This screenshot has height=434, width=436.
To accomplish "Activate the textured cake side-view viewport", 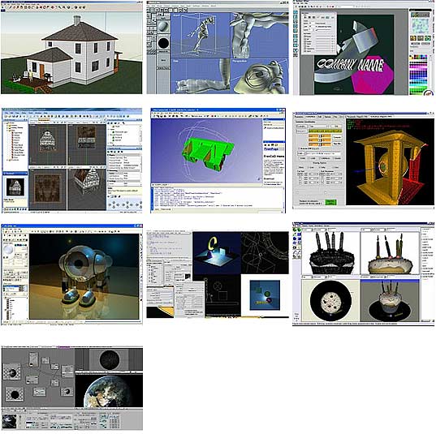I will click(x=390, y=253).
